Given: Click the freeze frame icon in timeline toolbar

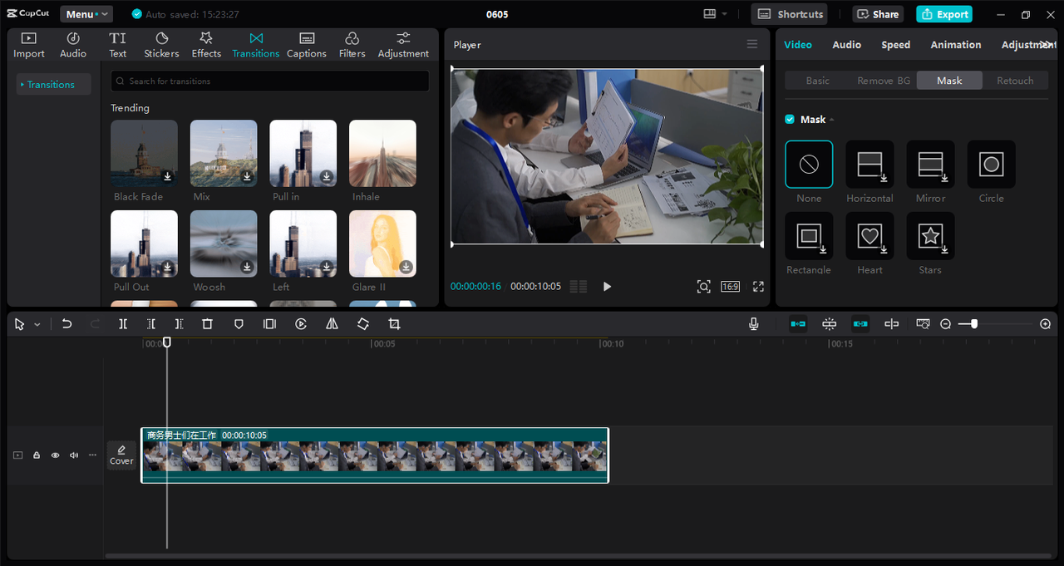Looking at the screenshot, I should (x=269, y=324).
